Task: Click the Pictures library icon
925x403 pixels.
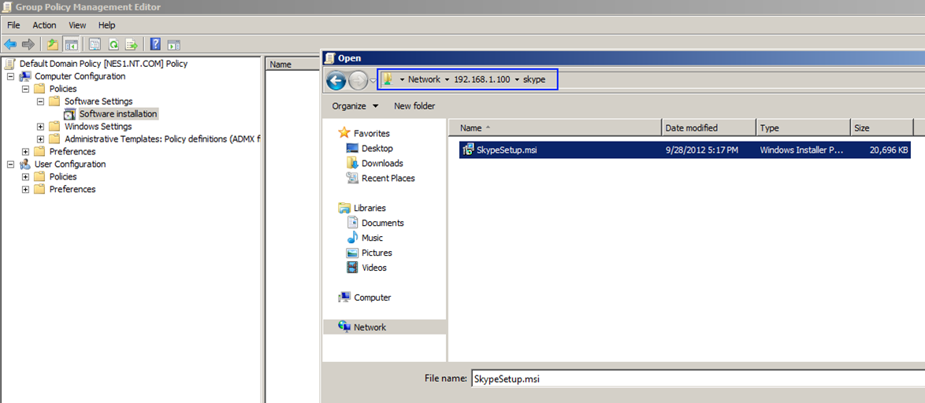Action: click(352, 253)
